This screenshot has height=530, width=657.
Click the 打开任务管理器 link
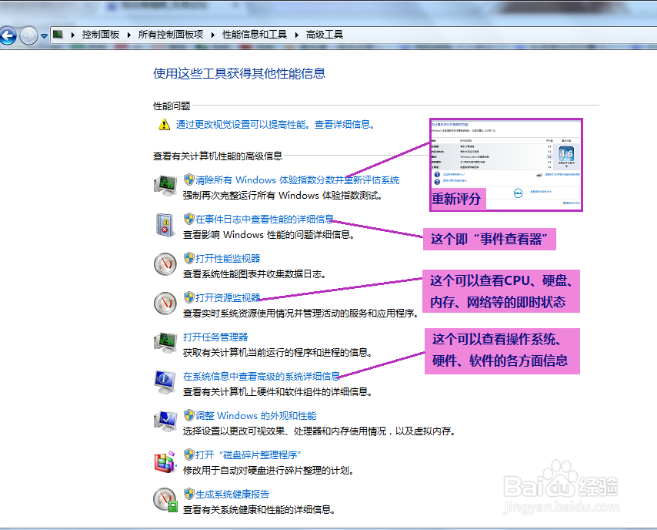(x=216, y=337)
